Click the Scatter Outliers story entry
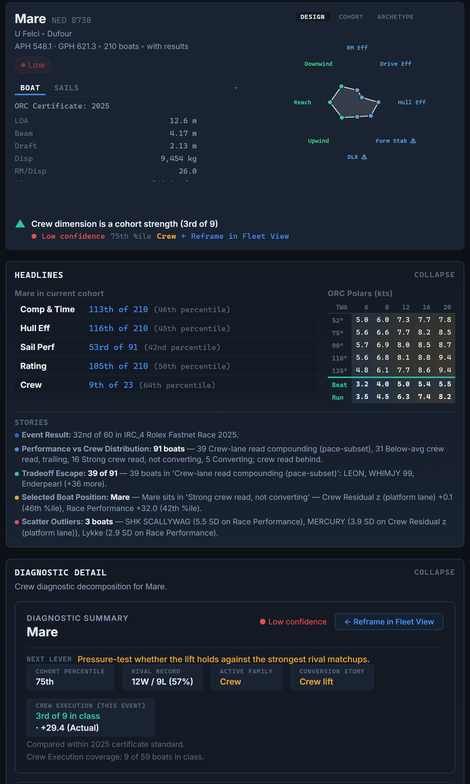Viewport: 470px width, 784px height. 235,527
